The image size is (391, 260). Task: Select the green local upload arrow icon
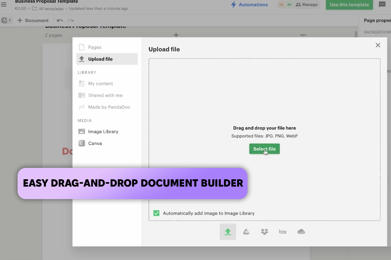[228, 232]
